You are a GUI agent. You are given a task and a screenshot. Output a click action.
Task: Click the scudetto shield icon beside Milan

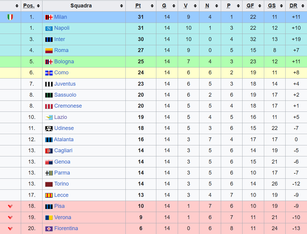pyautogui.click(x=10, y=17)
